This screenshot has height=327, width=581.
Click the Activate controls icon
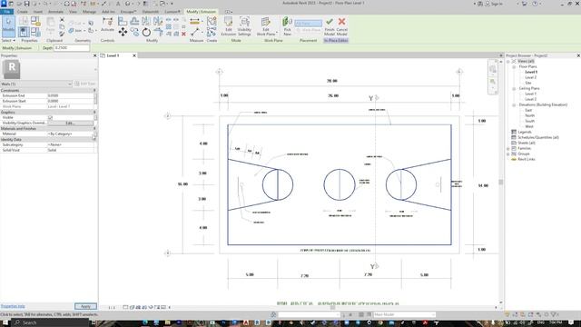coord(107,25)
